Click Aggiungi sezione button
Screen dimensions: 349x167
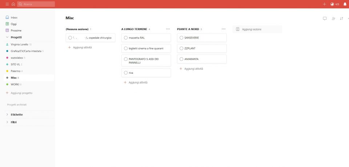coord(257,29)
